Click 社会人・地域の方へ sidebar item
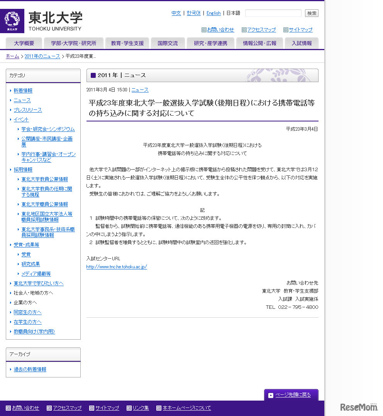The height and width of the screenshot is (416, 383). coord(33,293)
